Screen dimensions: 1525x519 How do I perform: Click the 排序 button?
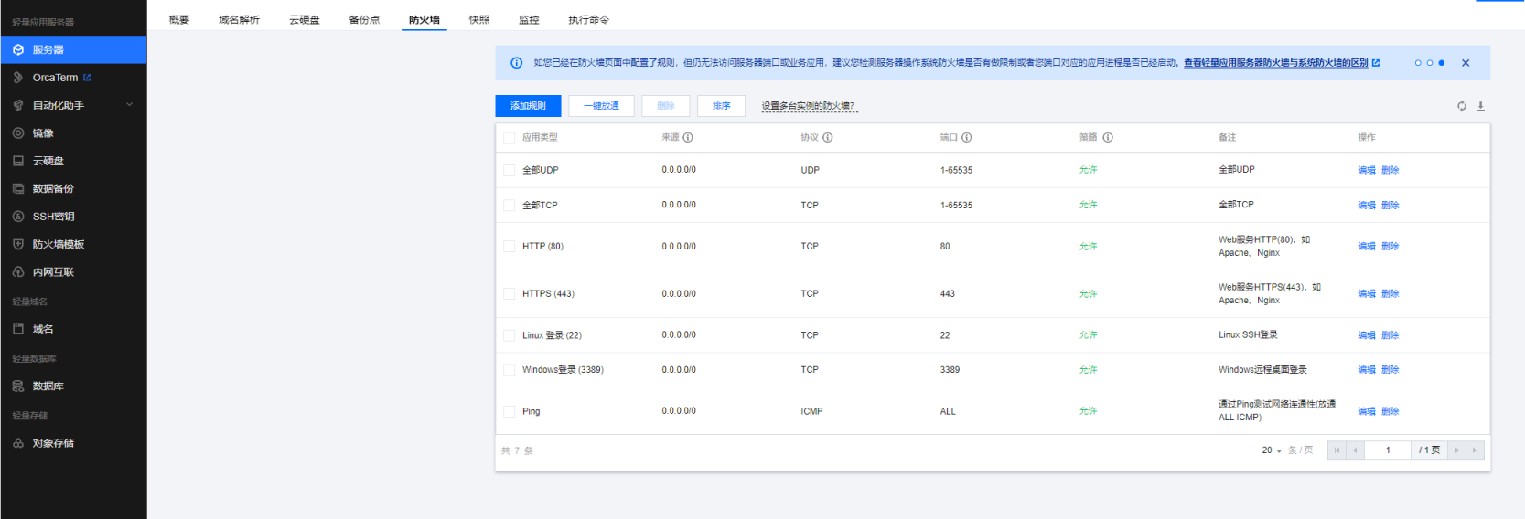coord(721,106)
